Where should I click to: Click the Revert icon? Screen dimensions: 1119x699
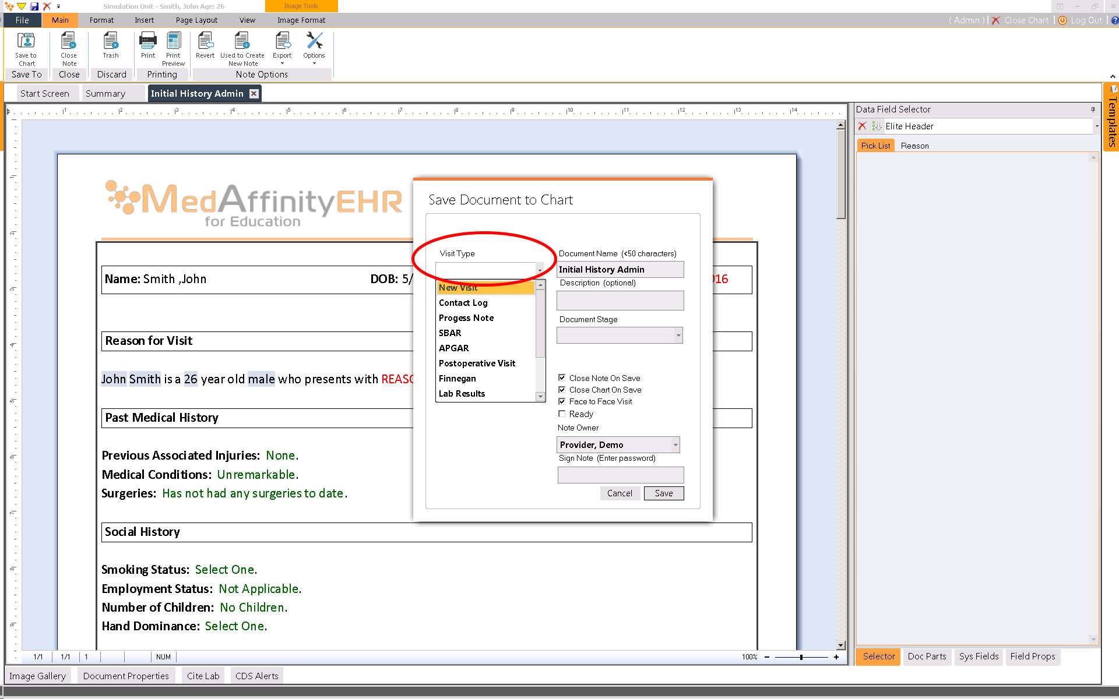(x=205, y=41)
